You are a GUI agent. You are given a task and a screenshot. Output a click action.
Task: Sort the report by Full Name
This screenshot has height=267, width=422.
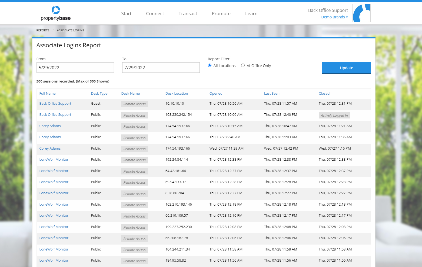coord(47,93)
